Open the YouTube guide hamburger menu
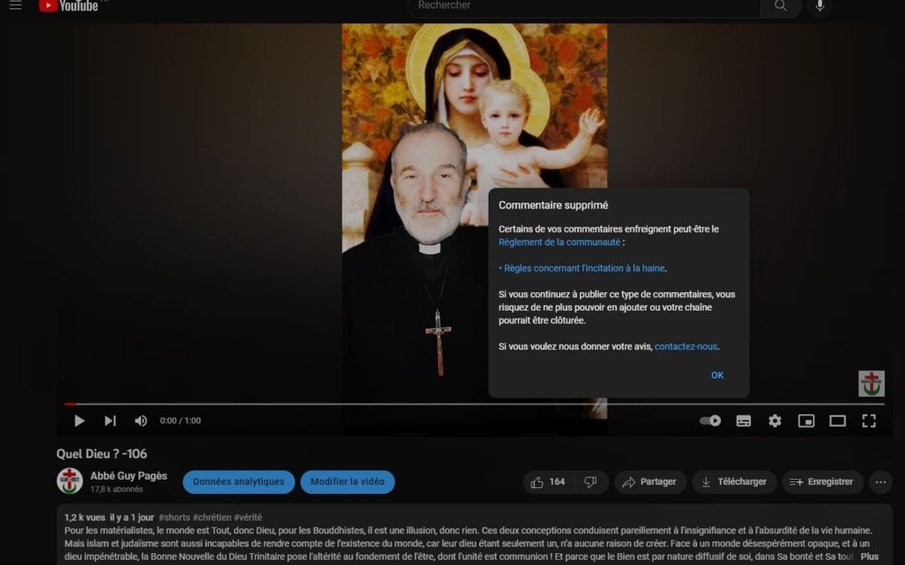The image size is (905, 565). (x=16, y=5)
